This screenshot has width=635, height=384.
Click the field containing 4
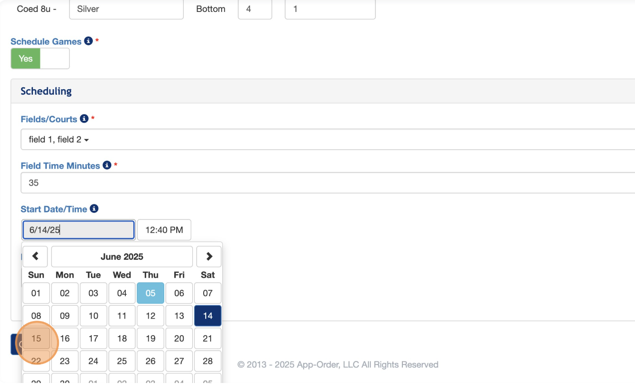click(x=255, y=9)
